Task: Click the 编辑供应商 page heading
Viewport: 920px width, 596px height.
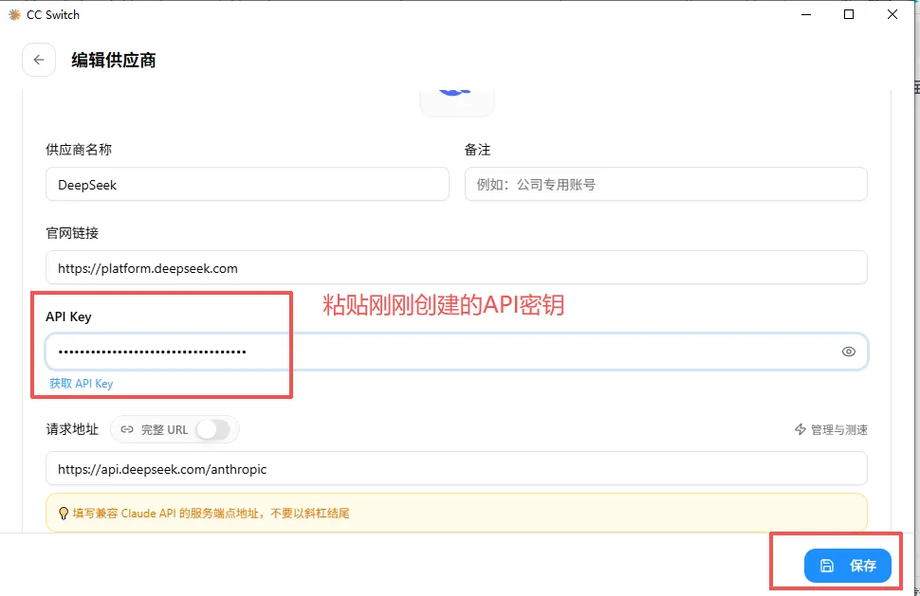Action: click(x=113, y=60)
